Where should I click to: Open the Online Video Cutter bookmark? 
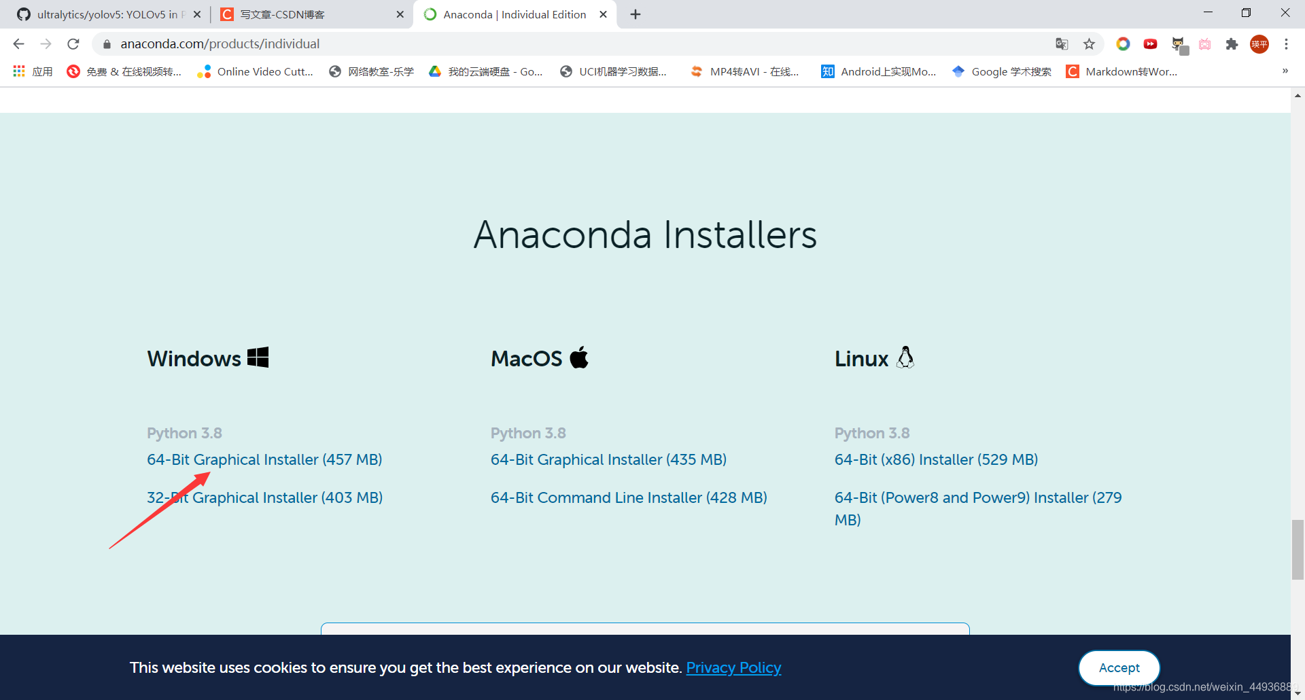pos(256,71)
